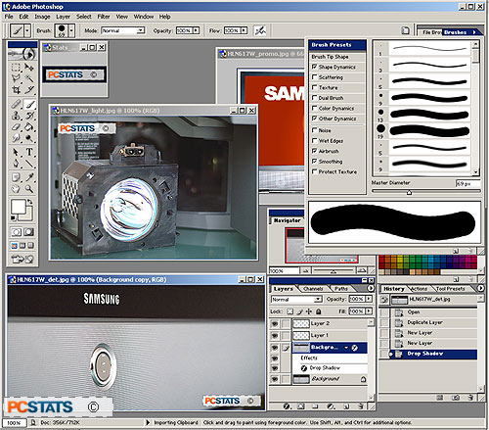Screen dimensions: 489x430
Task: Open the Layers panel flyout menu
Action: [371, 289]
